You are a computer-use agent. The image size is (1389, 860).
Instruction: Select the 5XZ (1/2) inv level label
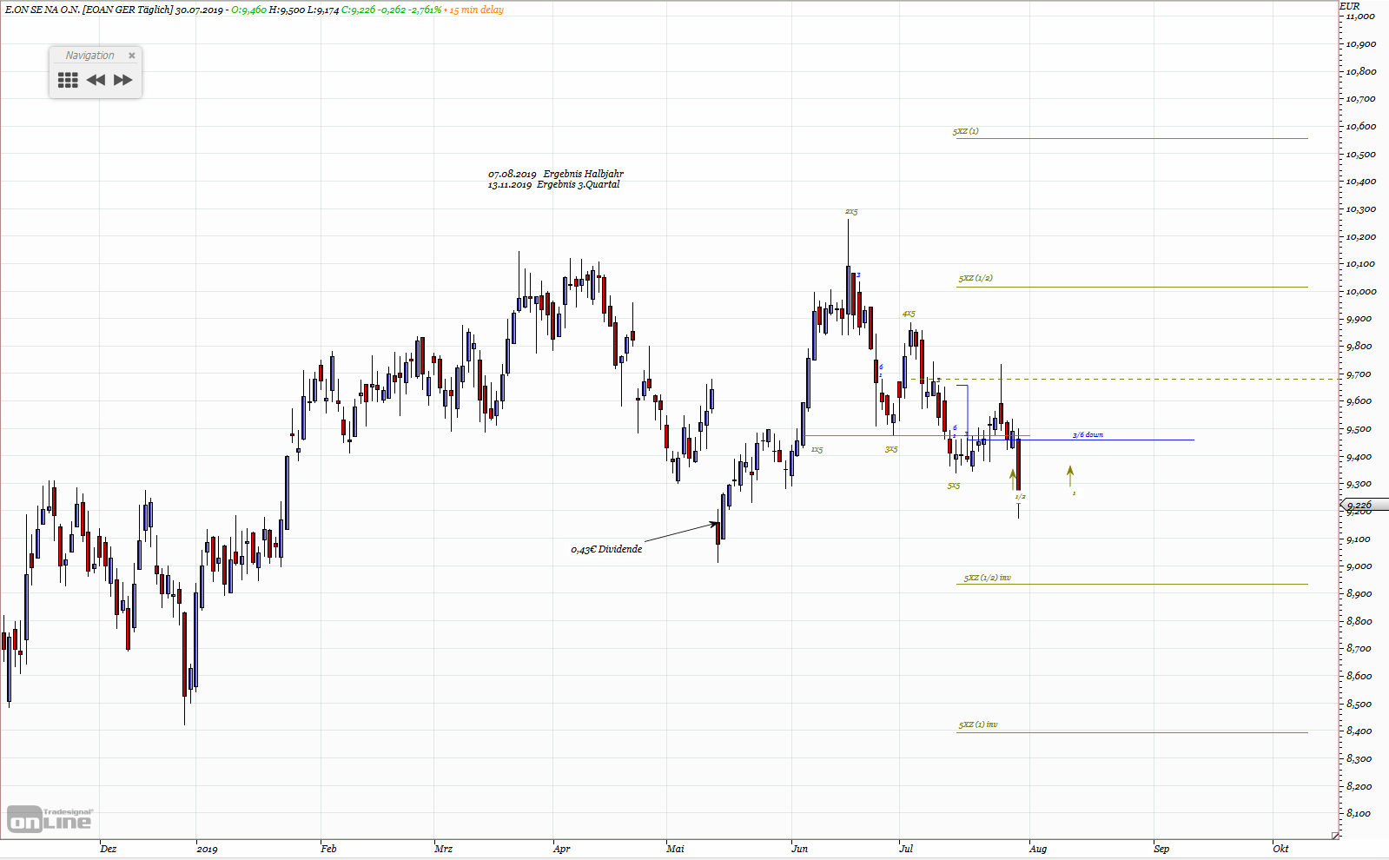987,578
